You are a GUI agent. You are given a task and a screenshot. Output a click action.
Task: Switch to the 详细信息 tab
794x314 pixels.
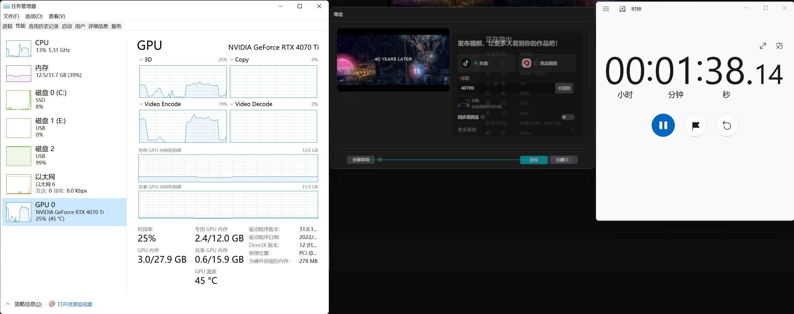pos(98,26)
